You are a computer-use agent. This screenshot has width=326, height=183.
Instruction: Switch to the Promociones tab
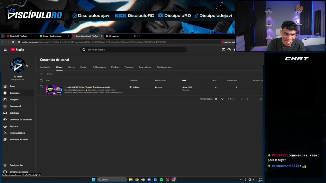145,67
